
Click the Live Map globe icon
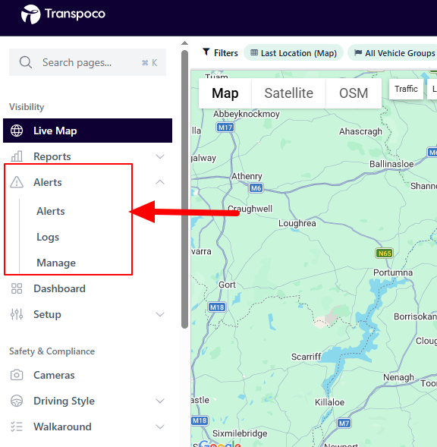click(17, 131)
